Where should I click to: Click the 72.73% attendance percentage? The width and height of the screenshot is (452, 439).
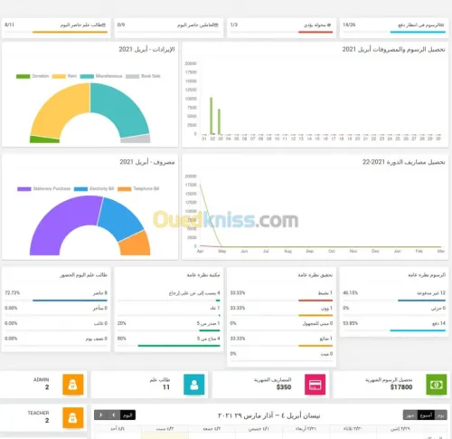[12, 293]
